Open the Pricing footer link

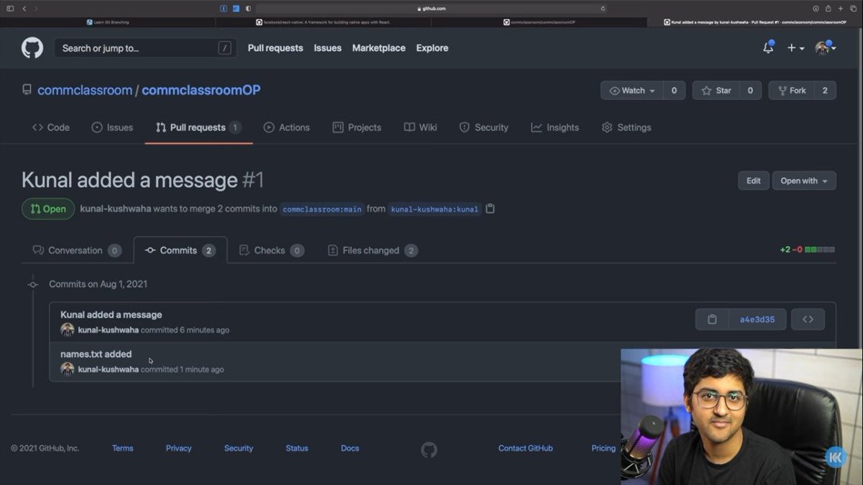(603, 448)
